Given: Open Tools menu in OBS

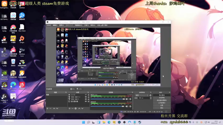Looking at the screenshot, I should (86, 25).
